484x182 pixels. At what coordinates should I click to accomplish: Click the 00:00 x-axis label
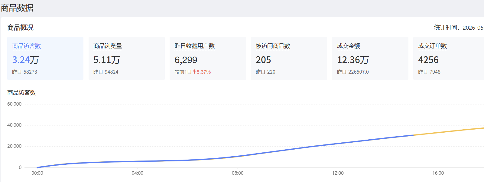pos(37,173)
